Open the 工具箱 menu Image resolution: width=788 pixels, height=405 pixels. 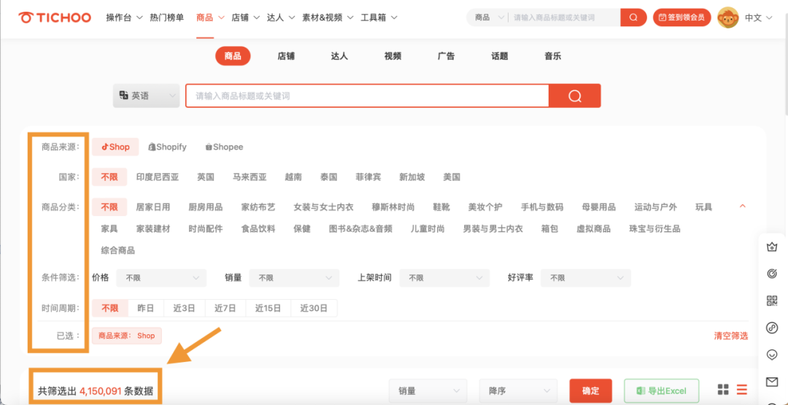(379, 18)
